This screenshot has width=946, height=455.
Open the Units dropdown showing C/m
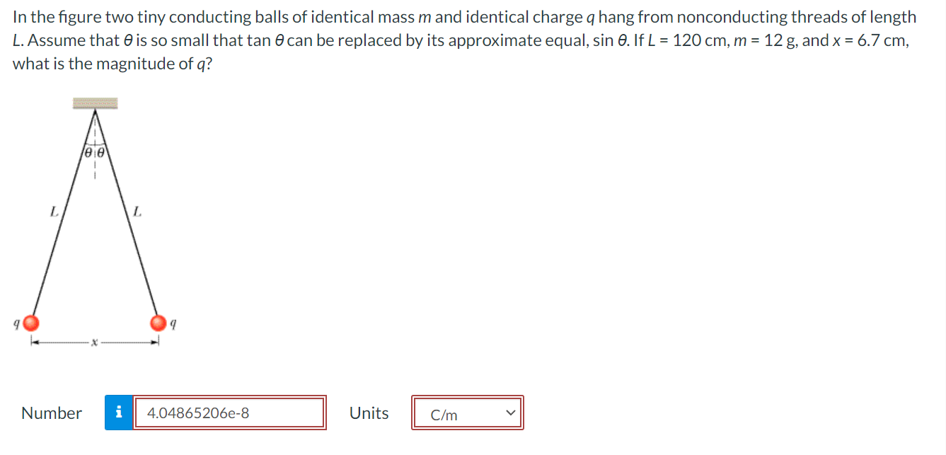[467, 413]
